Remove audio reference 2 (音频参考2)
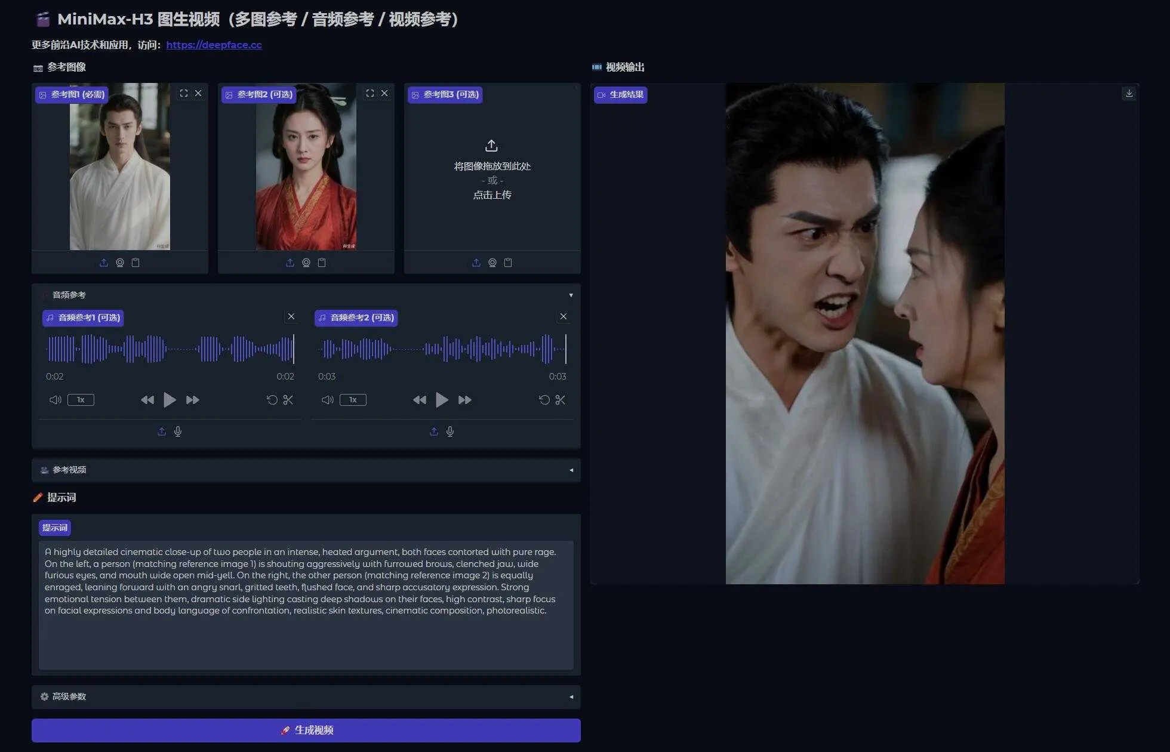This screenshot has width=1170, height=752. (564, 316)
